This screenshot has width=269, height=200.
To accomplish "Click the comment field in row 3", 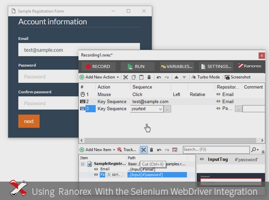I will click(253, 109).
